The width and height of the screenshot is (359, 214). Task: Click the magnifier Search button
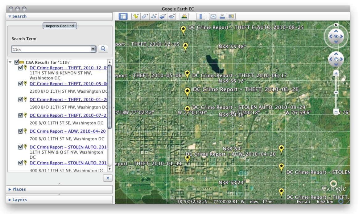(103, 49)
